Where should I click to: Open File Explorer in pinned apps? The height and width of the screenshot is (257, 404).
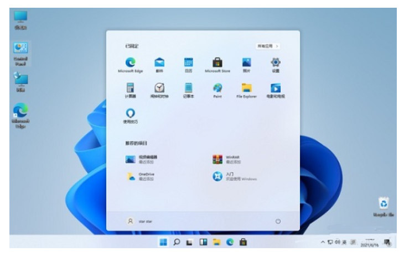pyautogui.click(x=246, y=88)
